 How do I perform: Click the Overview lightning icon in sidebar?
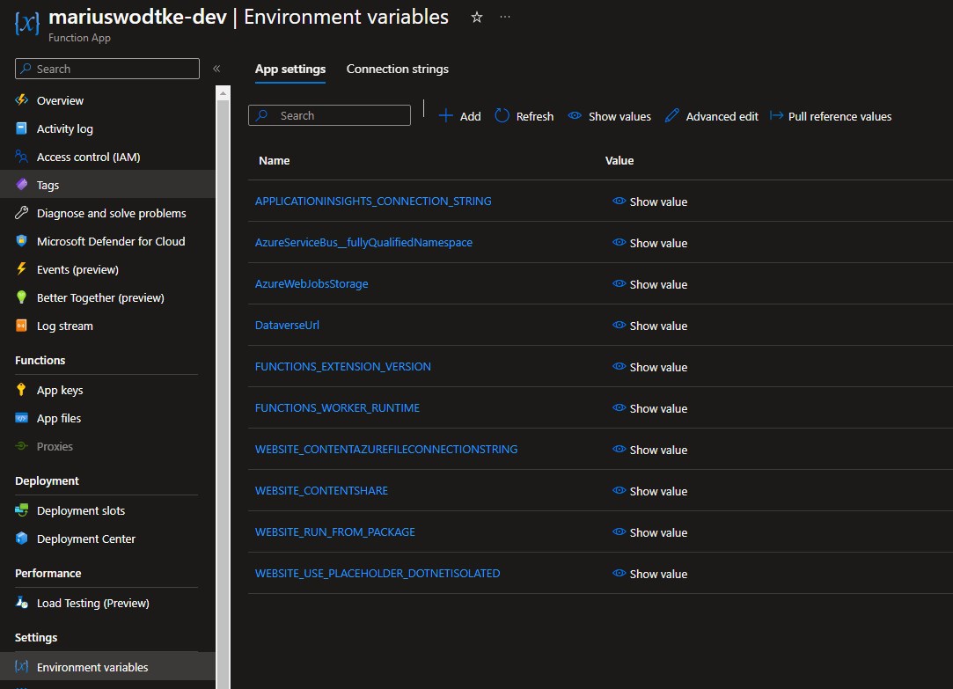pyautogui.click(x=21, y=100)
